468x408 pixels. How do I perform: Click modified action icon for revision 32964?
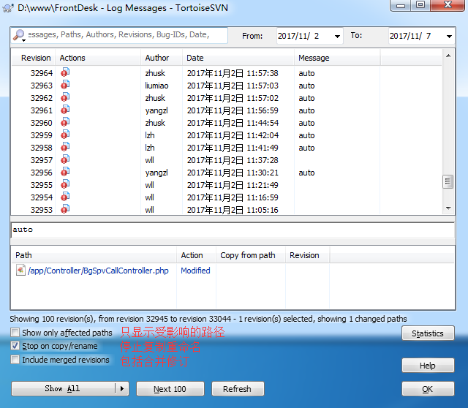(x=65, y=72)
